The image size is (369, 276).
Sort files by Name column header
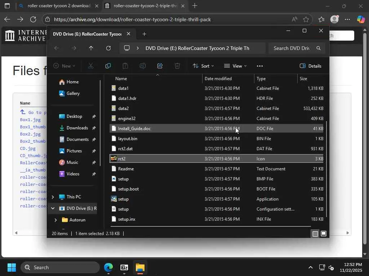click(121, 79)
